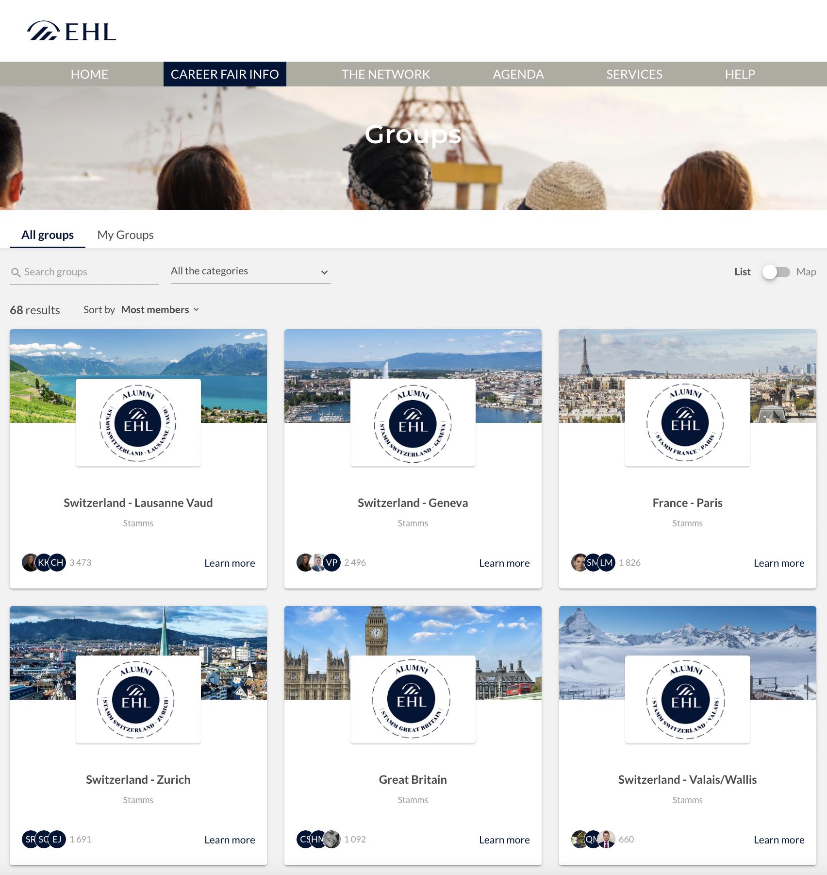Open the Sort by Most members dropdown

[x=160, y=310]
